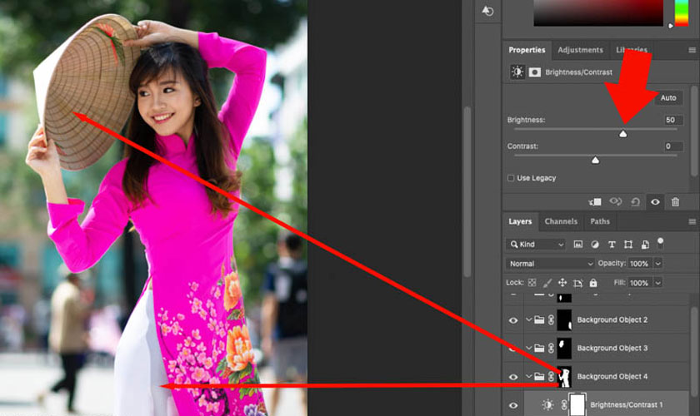700x416 pixels.
Task: Click the Brightness slider handle
Action: 622,133
